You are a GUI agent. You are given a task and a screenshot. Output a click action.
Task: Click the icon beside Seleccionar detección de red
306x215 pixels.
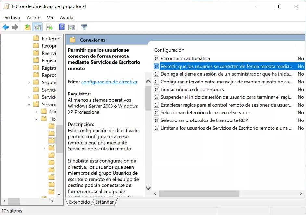tap(156, 113)
